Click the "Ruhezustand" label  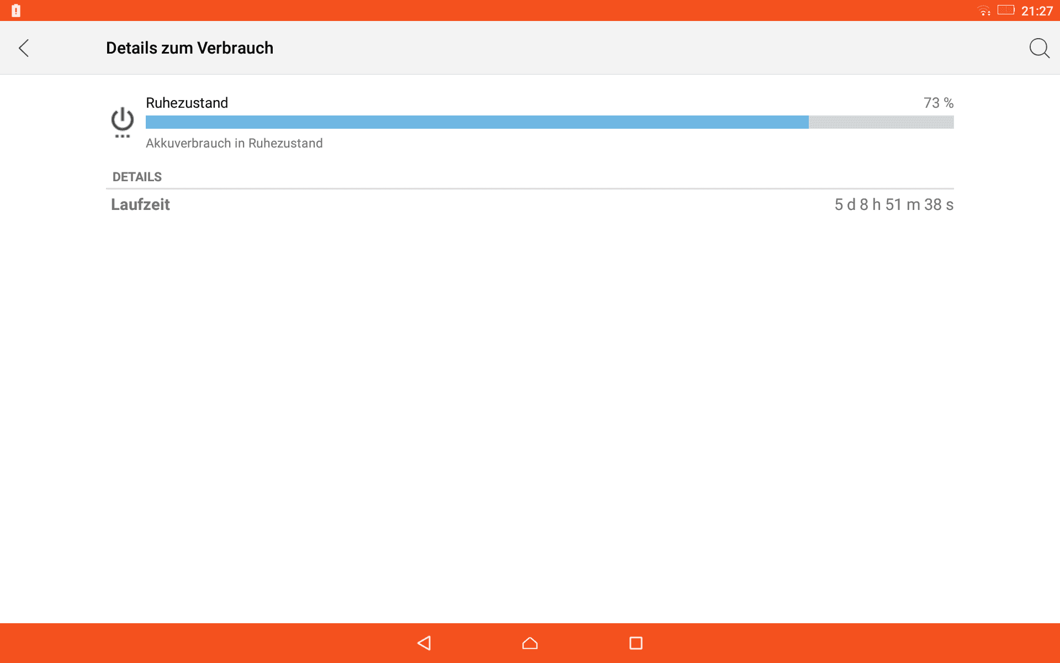click(187, 103)
